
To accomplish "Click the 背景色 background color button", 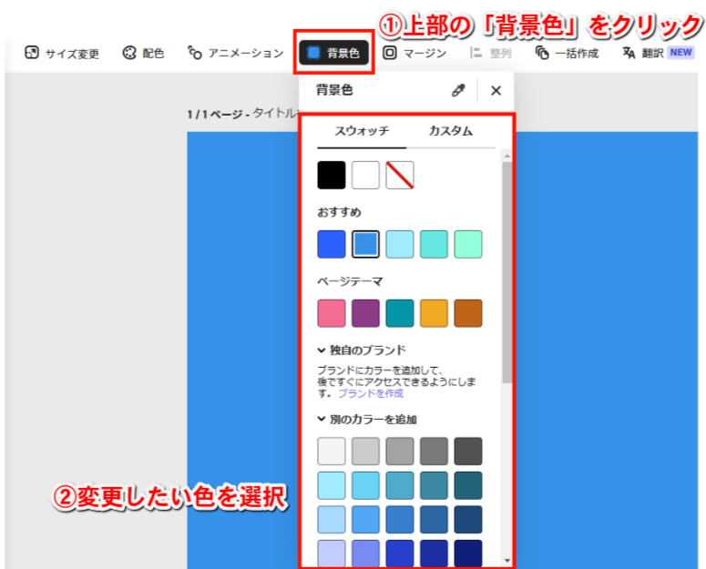I will coord(333,54).
